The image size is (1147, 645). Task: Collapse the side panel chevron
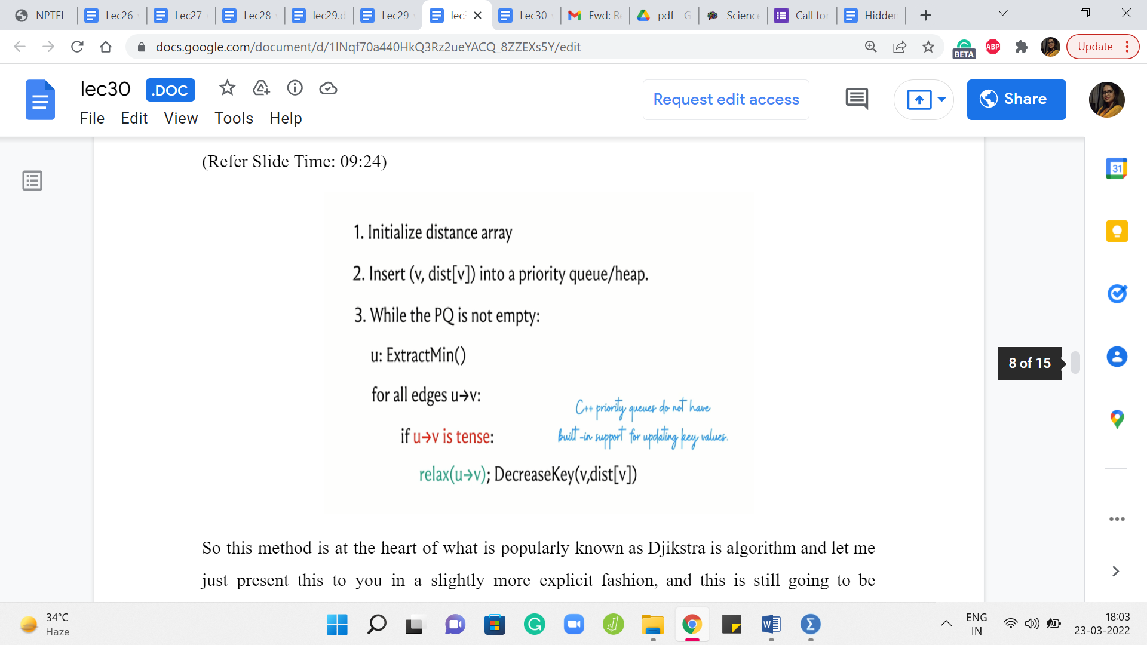tap(1115, 572)
